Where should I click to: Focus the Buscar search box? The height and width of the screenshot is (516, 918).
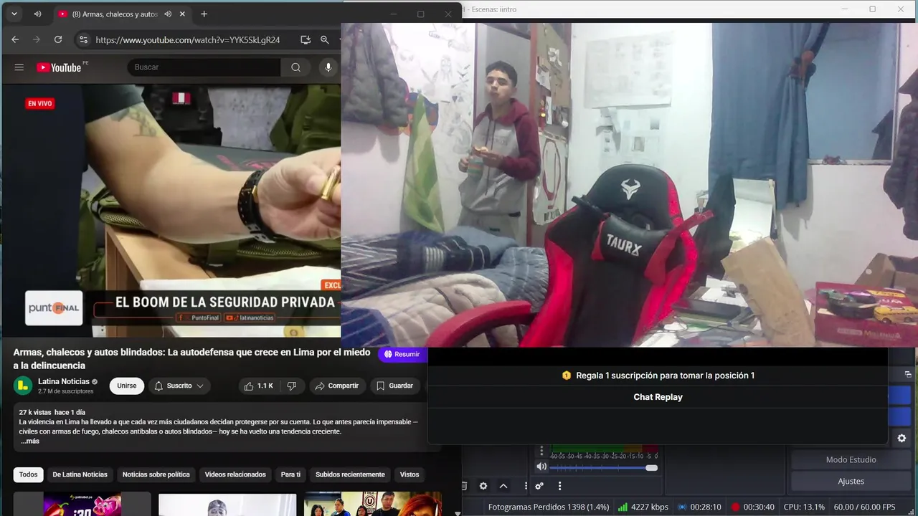[204, 67]
